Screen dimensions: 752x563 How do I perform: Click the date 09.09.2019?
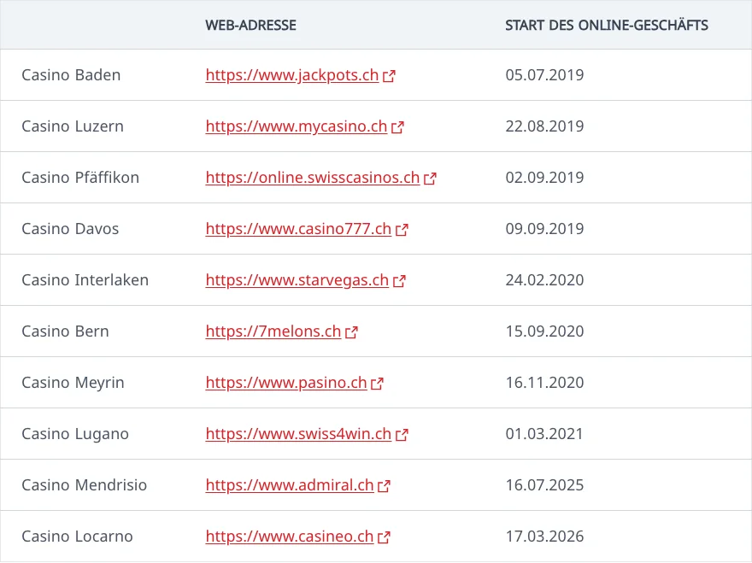click(545, 229)
